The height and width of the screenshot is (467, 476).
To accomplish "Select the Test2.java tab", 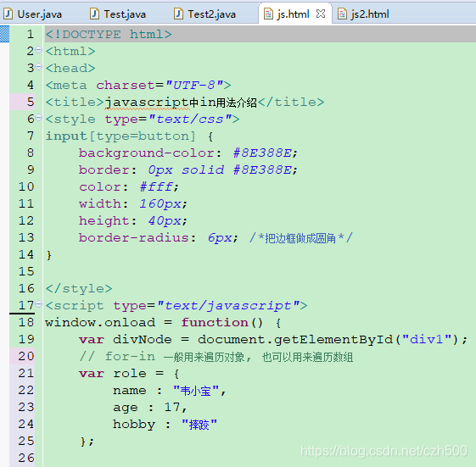I will pyautogui.click(x=211, y=14).
